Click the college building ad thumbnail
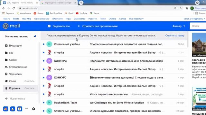The height and width of the screenshot is (115, 206). [x=199, y=45]
